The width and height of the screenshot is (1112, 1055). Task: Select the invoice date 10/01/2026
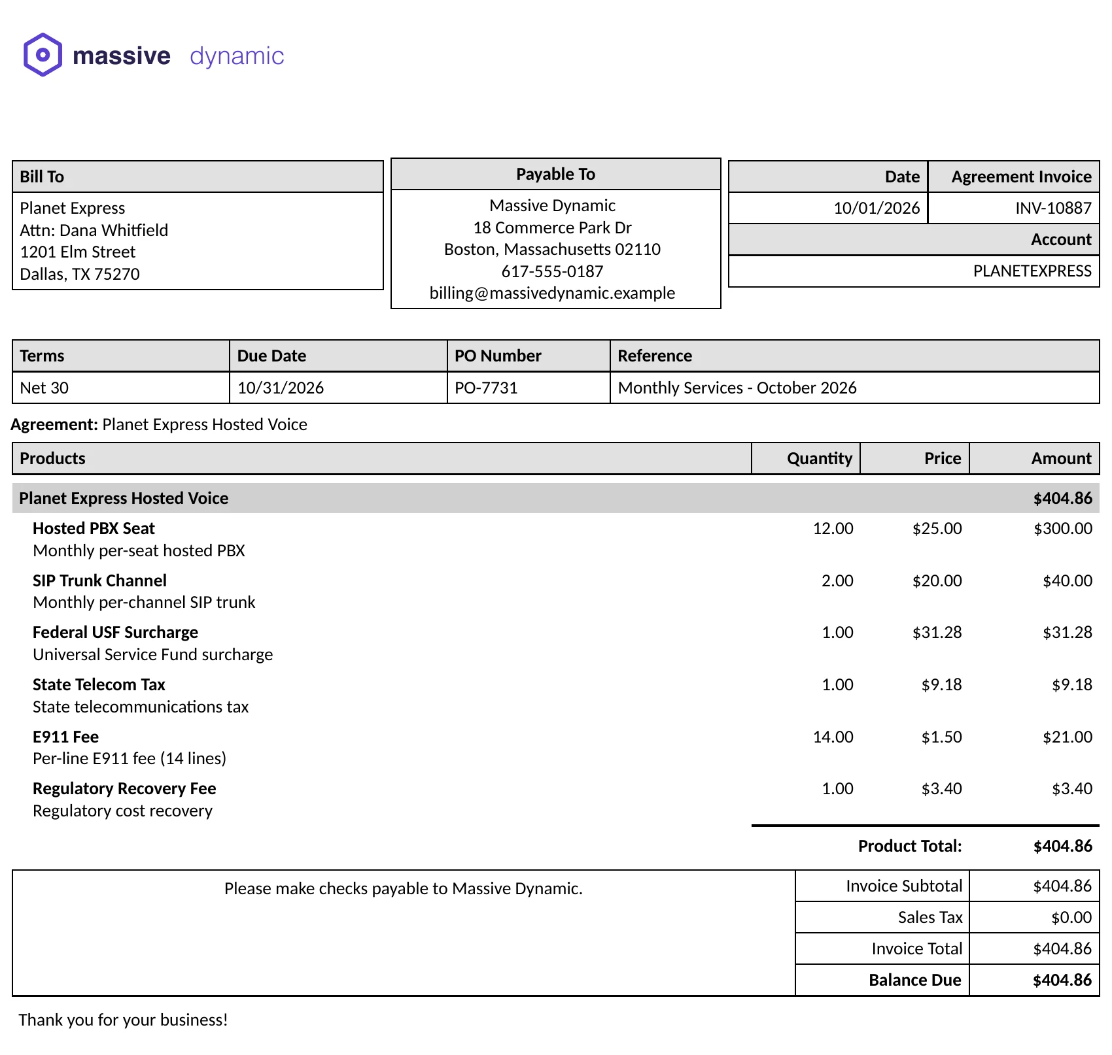[877, 208]
